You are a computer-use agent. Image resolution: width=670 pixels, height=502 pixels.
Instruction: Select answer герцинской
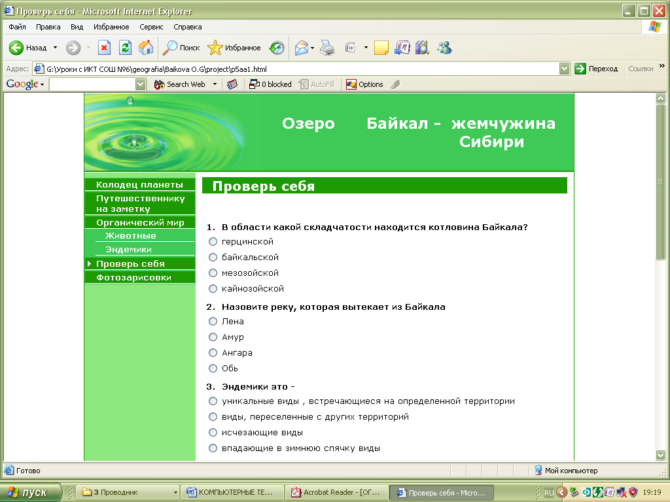213,242
